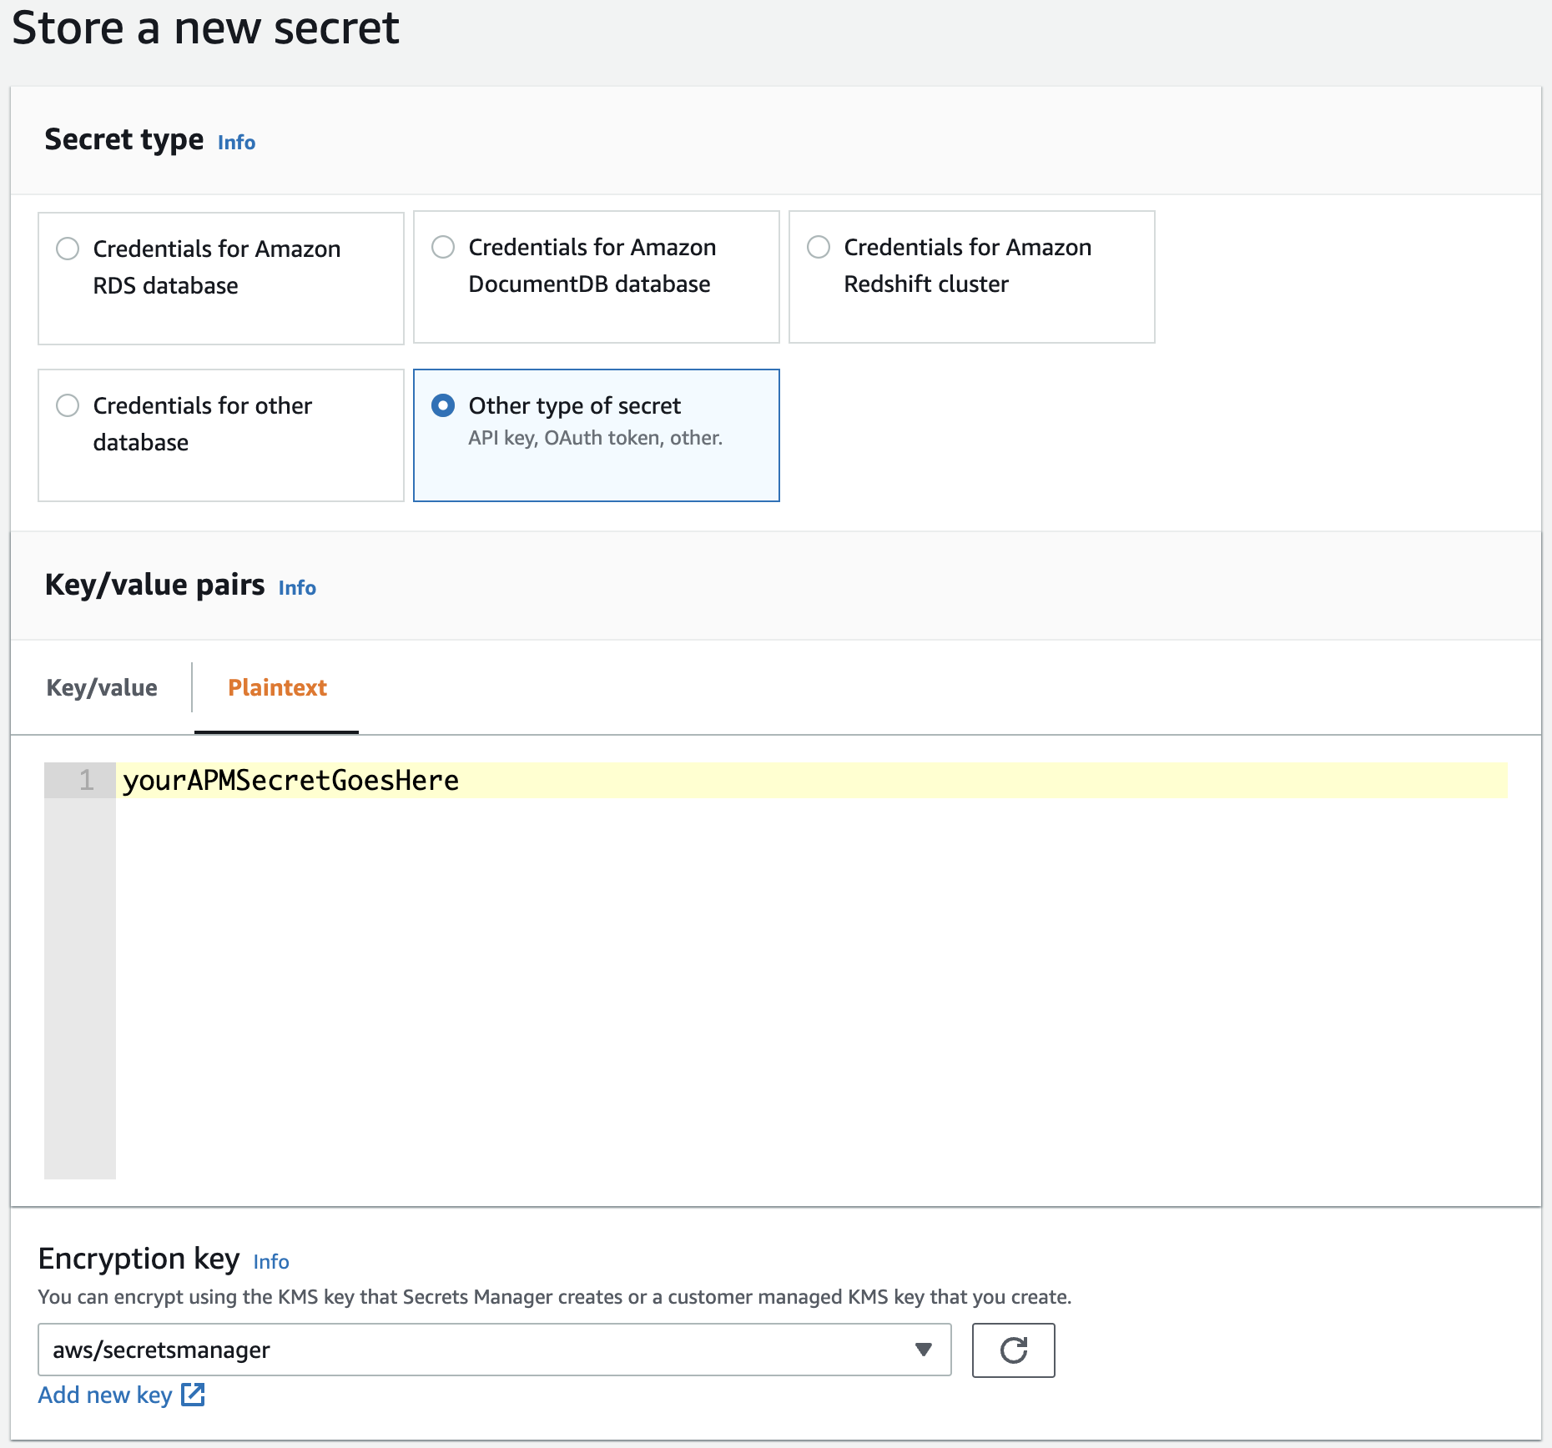Screen dimensions: 1552x1448
Task: Open Info next to Encryption key
Action: [270, 1262]
